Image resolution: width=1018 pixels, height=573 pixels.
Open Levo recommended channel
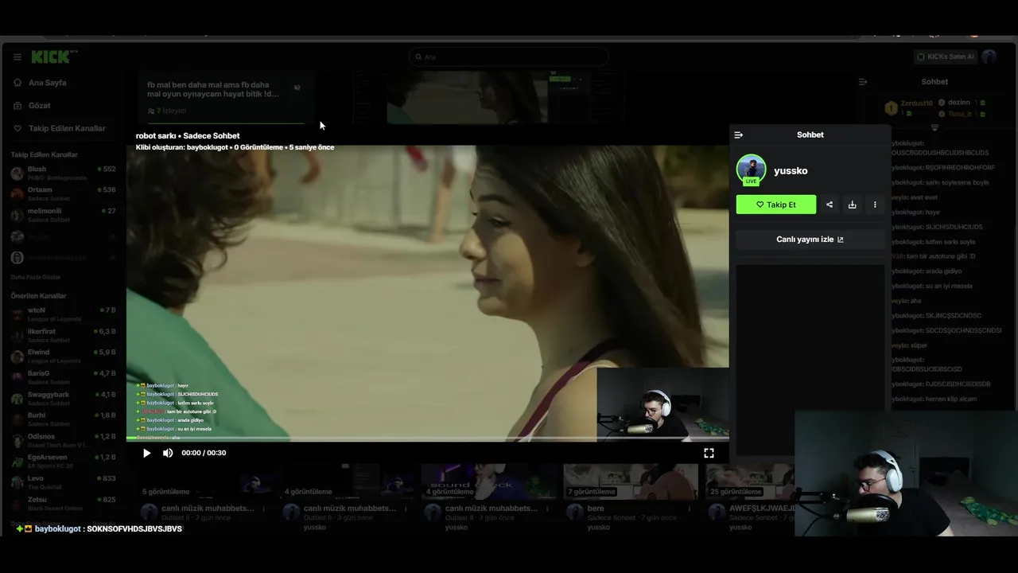pyautogui.click(x=64, y=482)
